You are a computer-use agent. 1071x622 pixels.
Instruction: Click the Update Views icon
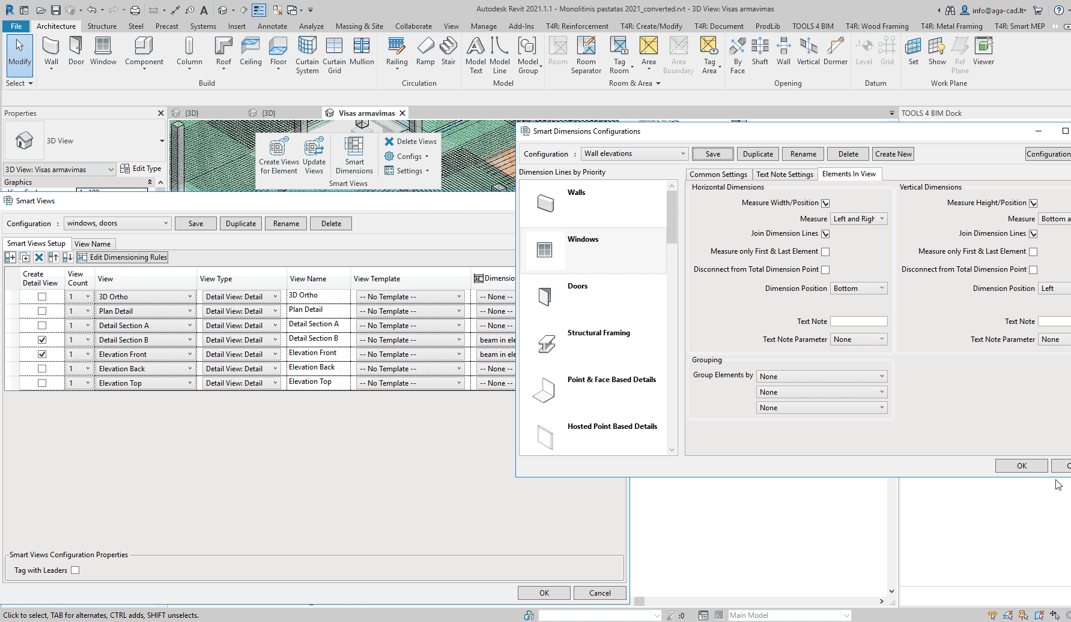(x=314, y=156)
